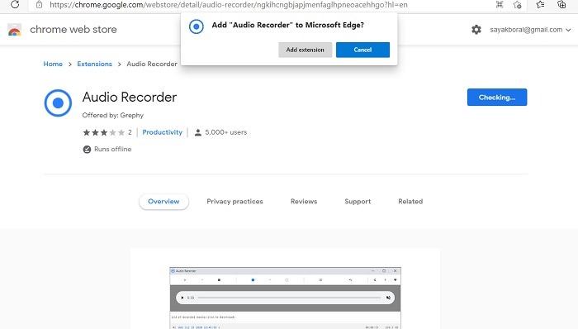This screenshot has width=578, height=329.
Task: Click the star rating for Audio Recorder
Action: pos(103,132)
